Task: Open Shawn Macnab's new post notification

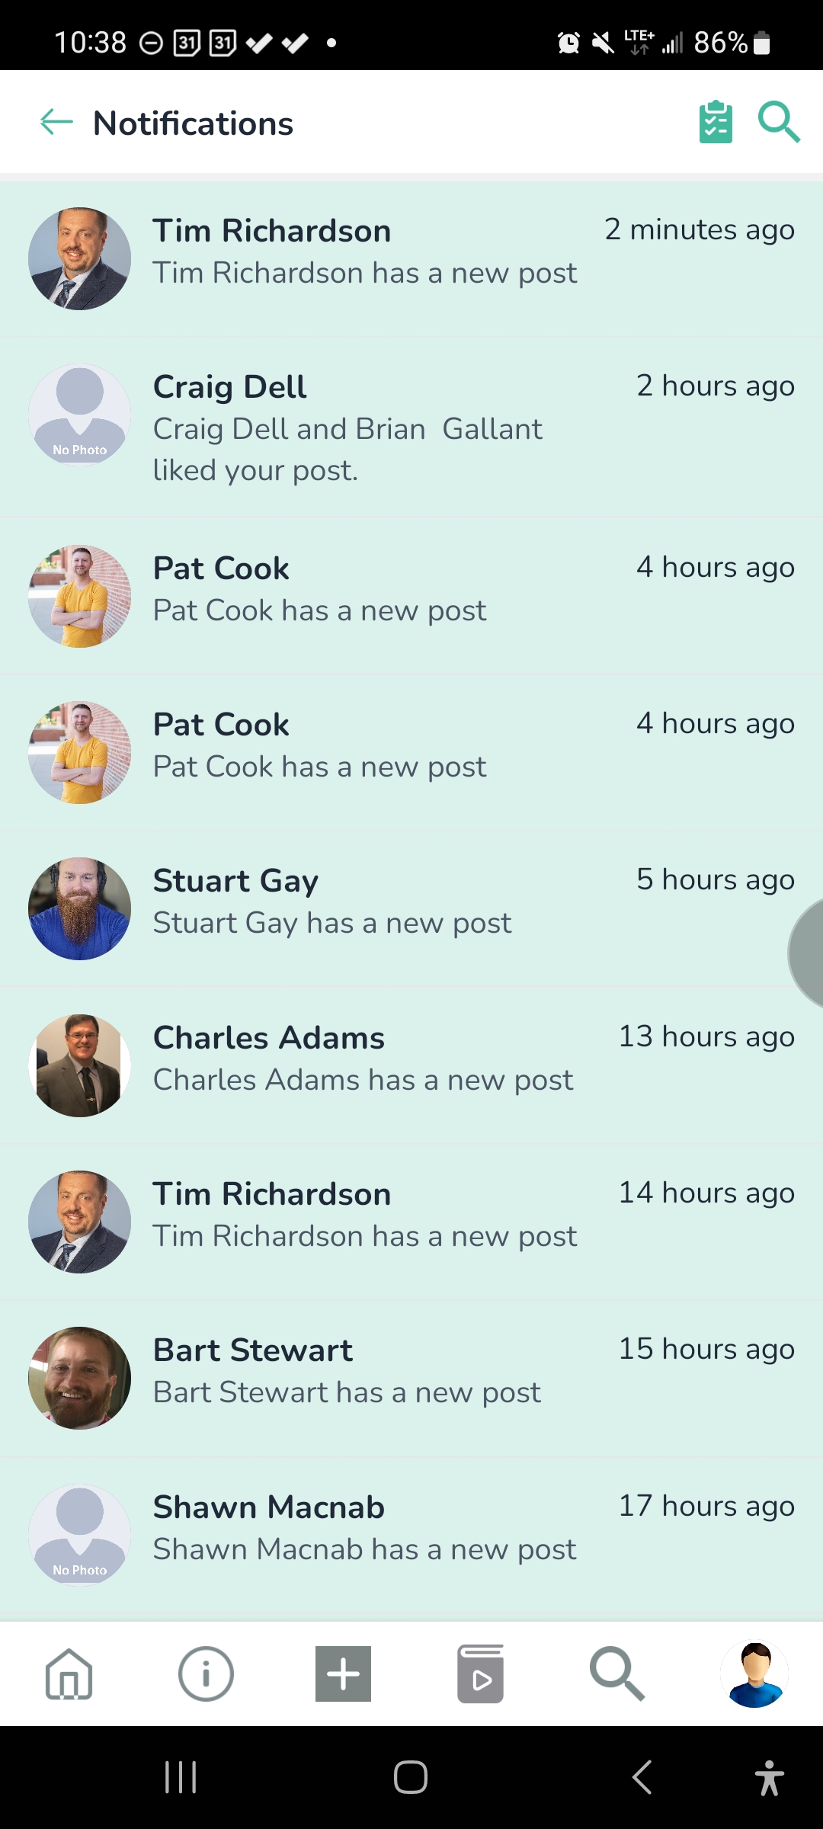Action: (411, 1534)
